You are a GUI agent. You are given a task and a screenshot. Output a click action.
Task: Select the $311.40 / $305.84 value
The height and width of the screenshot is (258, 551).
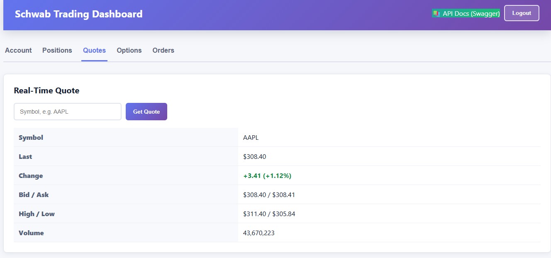(269, 214)
